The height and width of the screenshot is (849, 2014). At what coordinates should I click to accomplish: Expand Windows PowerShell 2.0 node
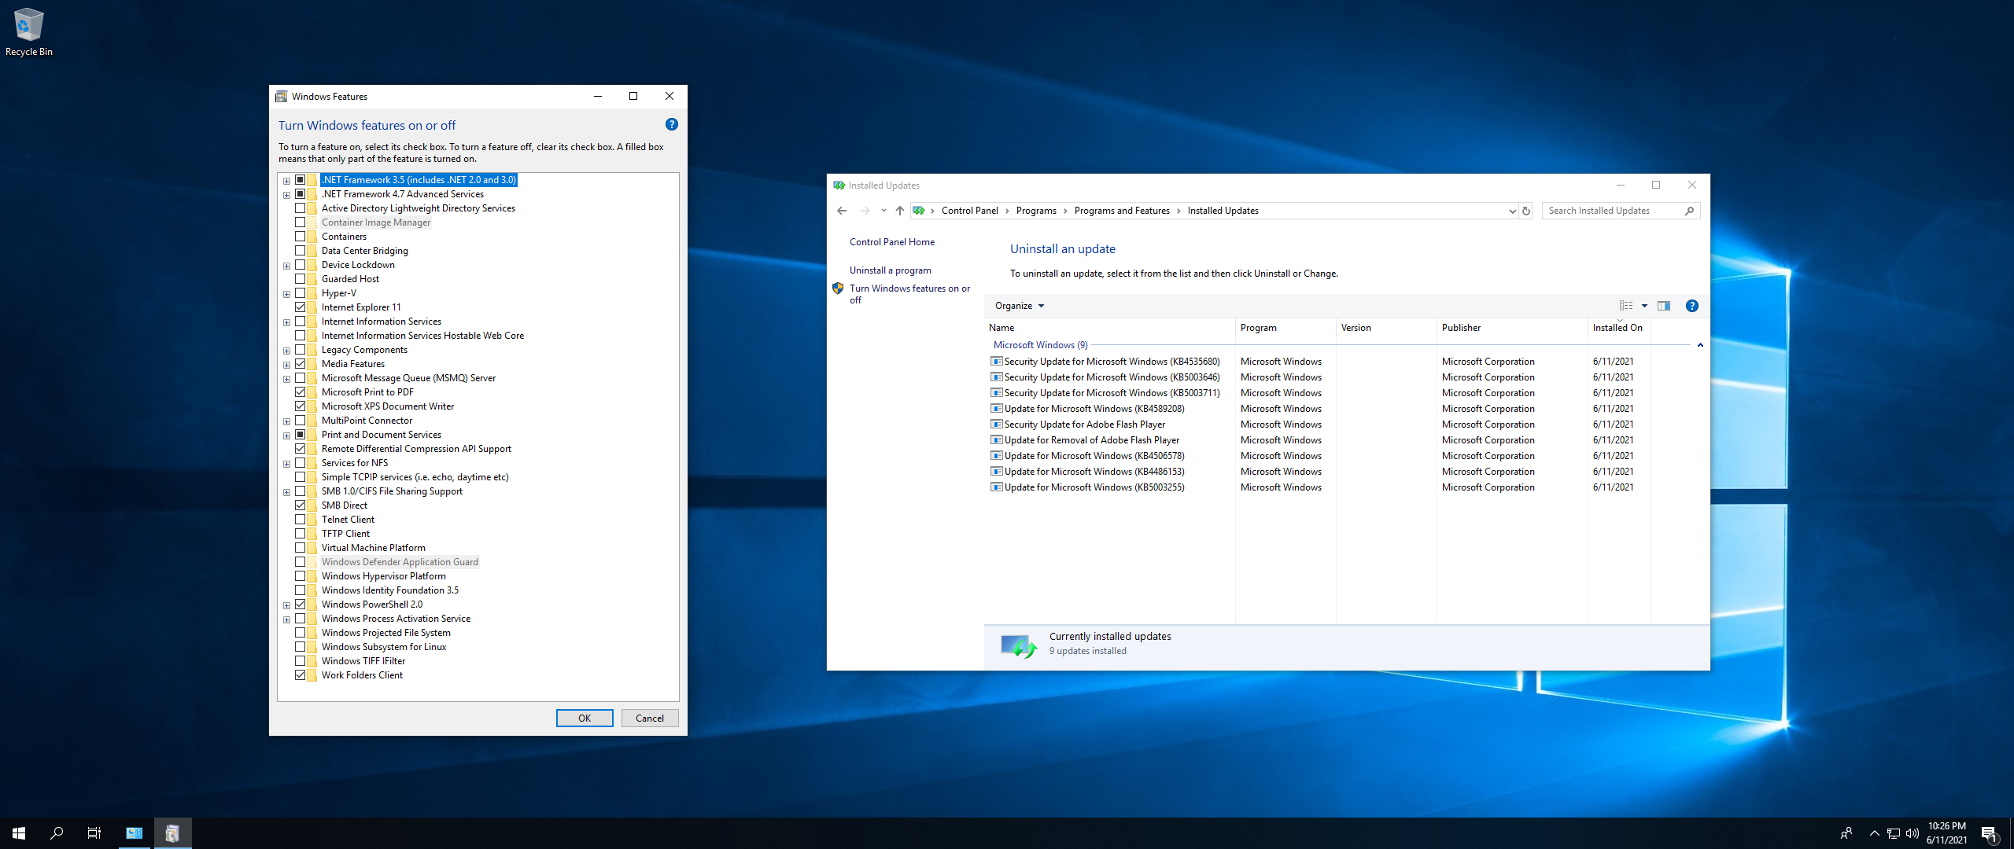pyautogui.click(x=286, y=605)
